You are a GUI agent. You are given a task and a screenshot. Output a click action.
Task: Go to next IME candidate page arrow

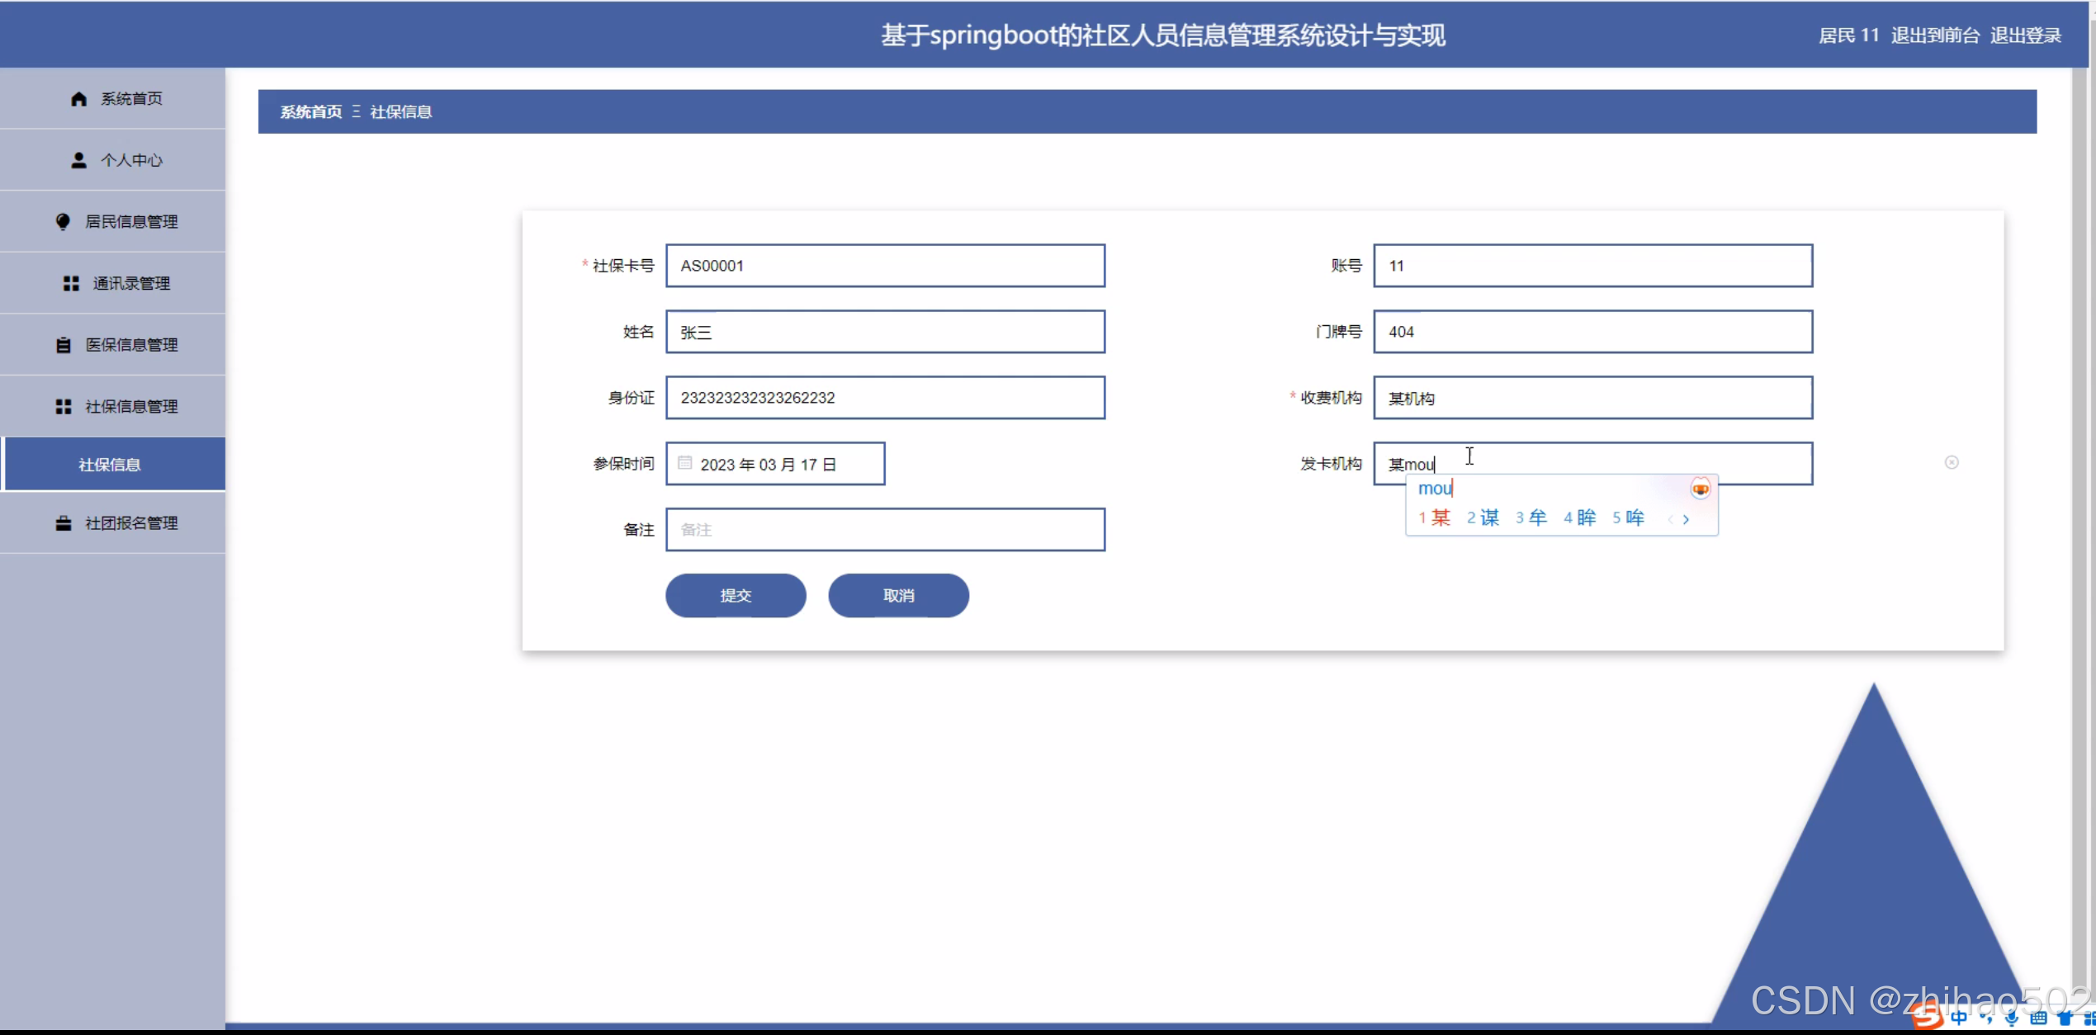[x=1687, y=519]
